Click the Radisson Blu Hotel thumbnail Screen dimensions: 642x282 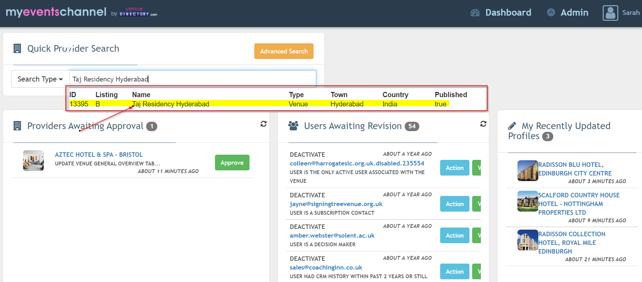[x=528, y=171]
